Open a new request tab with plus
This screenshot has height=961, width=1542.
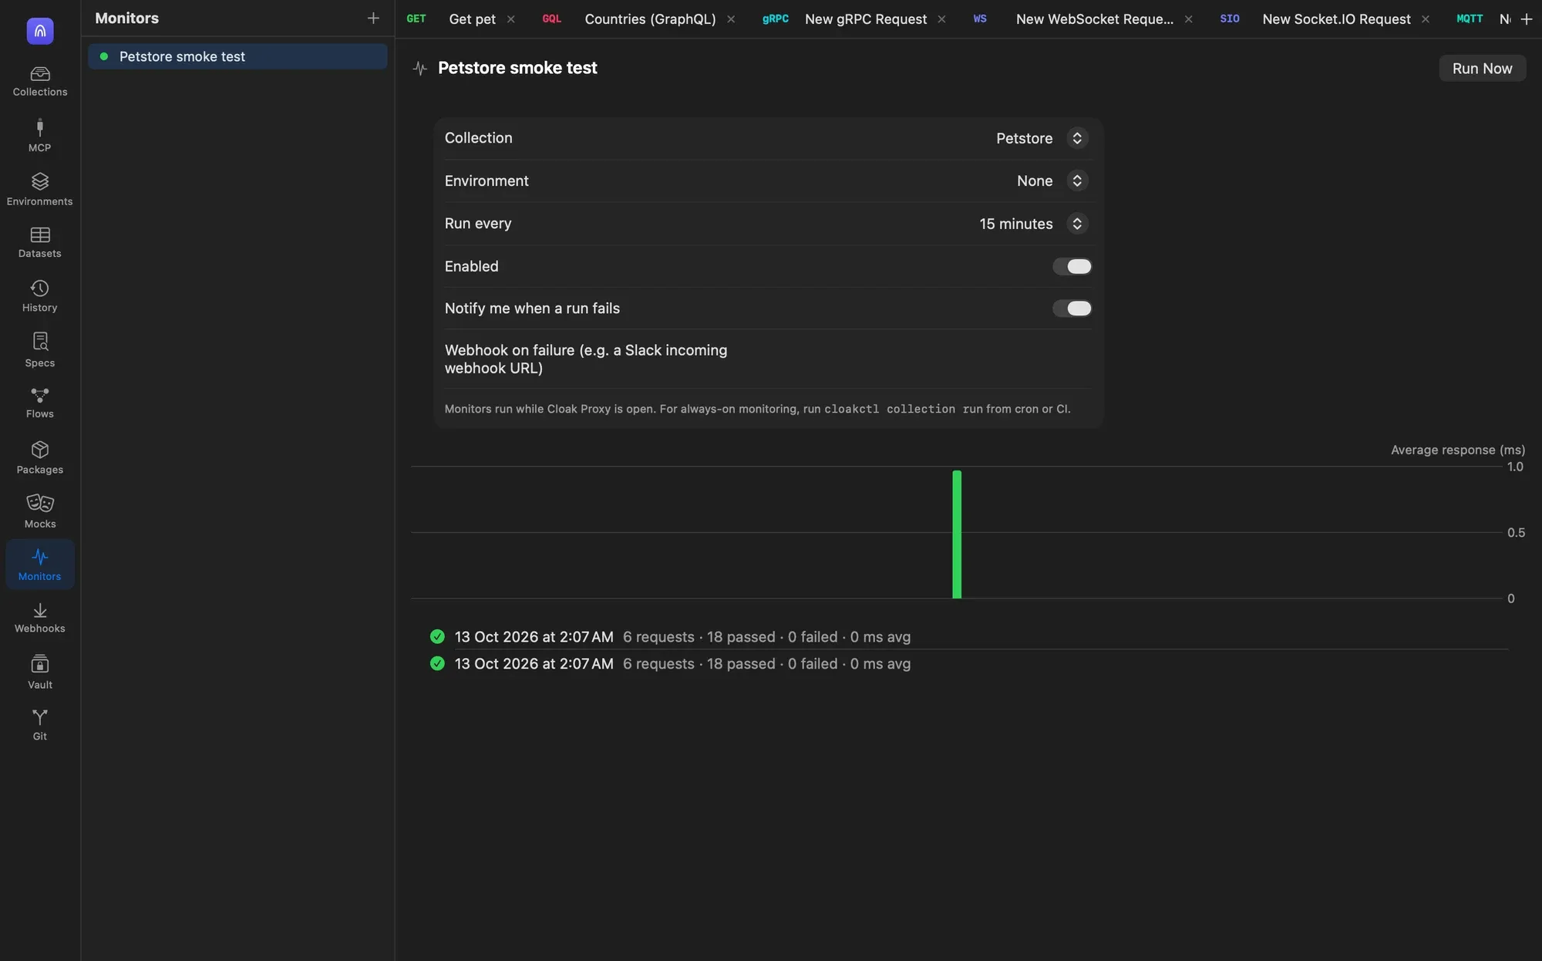point(1527,19)
